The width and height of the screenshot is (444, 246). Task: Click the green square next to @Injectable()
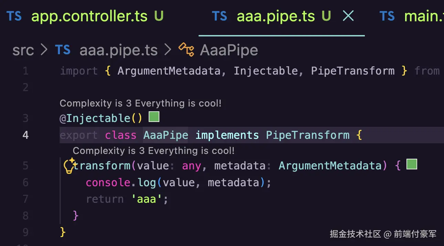point(154,117)
